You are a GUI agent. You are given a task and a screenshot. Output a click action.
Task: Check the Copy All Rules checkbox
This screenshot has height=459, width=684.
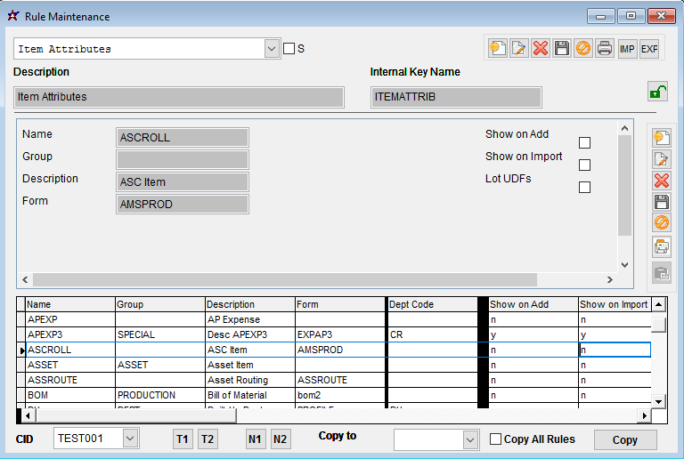pyautogui.click(x=496, y=439)
